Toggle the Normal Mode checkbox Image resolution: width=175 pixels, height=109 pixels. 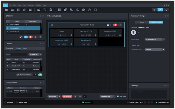pos(17,102)
